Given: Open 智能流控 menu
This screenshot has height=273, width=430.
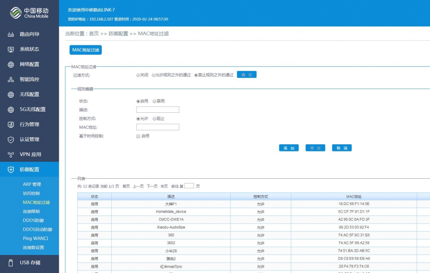Looking at the screenshot, I should [29, 79].
